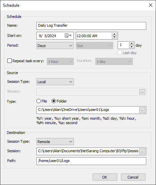
Task: Increment the day interval spinner up
Action: pyautogui.click(x=131, y=44)
